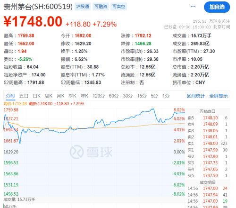The width and height of the screenshot is (236, 208).
Task: Click the 0.00% axis label on chart
Action: 179,152
